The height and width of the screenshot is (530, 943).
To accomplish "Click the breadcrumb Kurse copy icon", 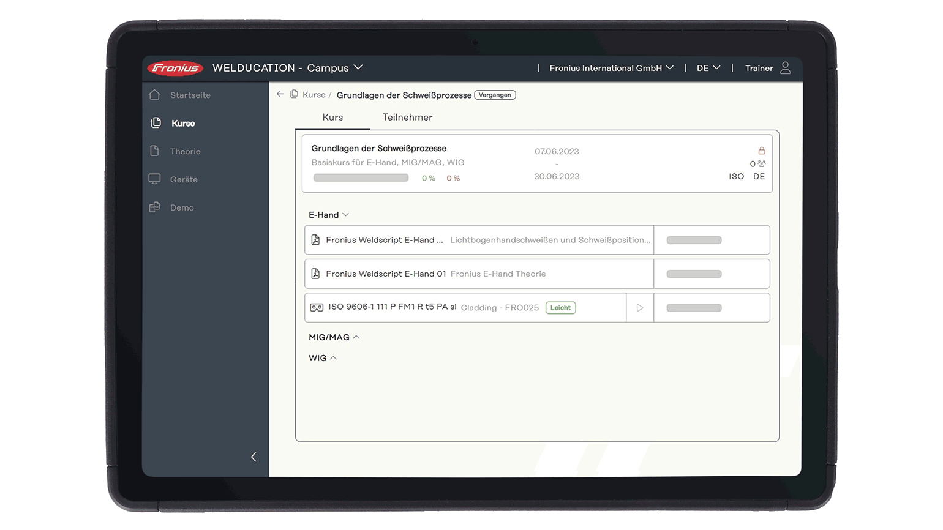I will (294, 94).
